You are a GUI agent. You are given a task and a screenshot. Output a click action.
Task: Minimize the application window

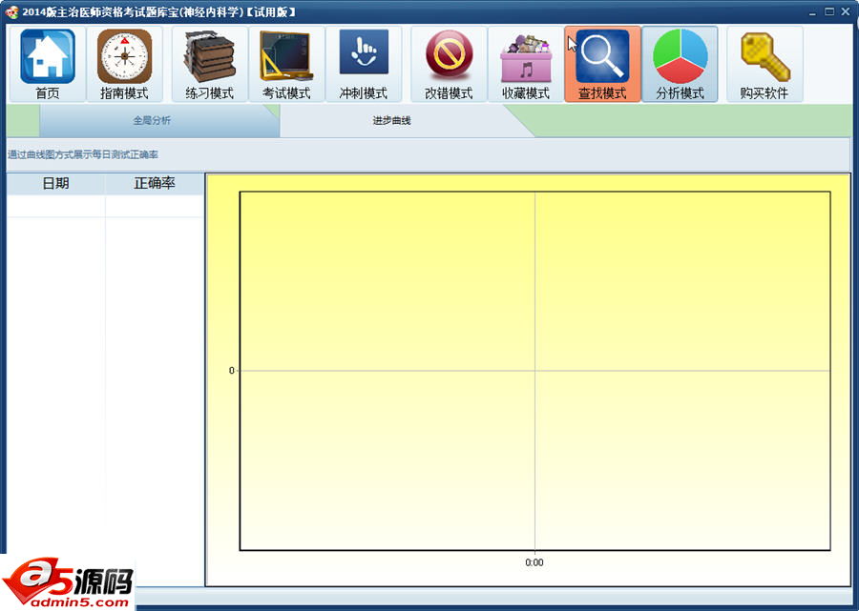pos(812,12)
